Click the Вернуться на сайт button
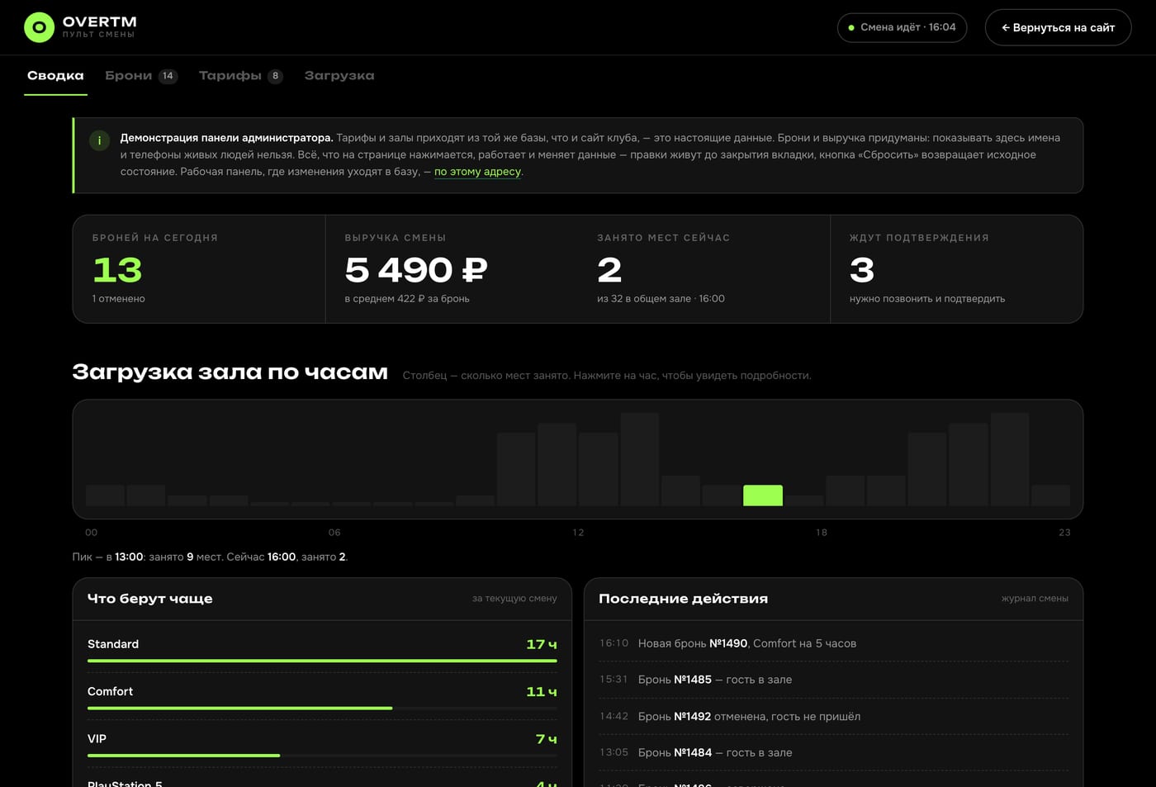Viewport: 1156px width, 787px height. [x=1058, y=27]
